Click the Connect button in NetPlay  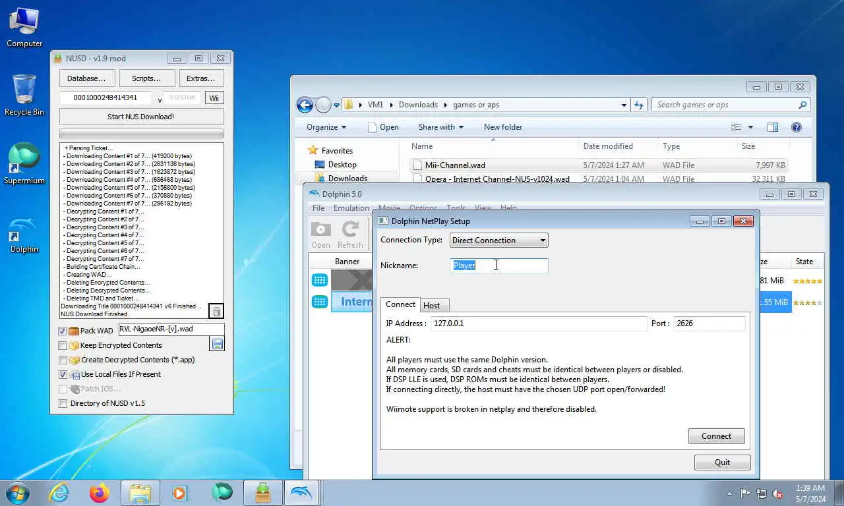click(x=717, y=436)
